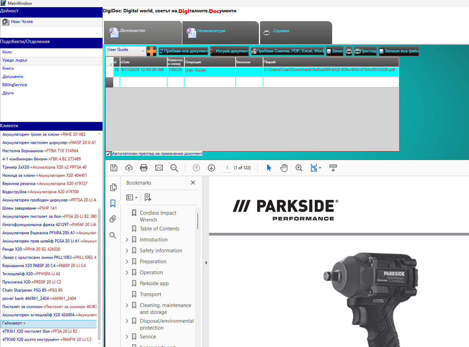Viewport: 469px width, 347px height.
Task: Open the attachments paperclip panel
Action: tap(113, 219)
